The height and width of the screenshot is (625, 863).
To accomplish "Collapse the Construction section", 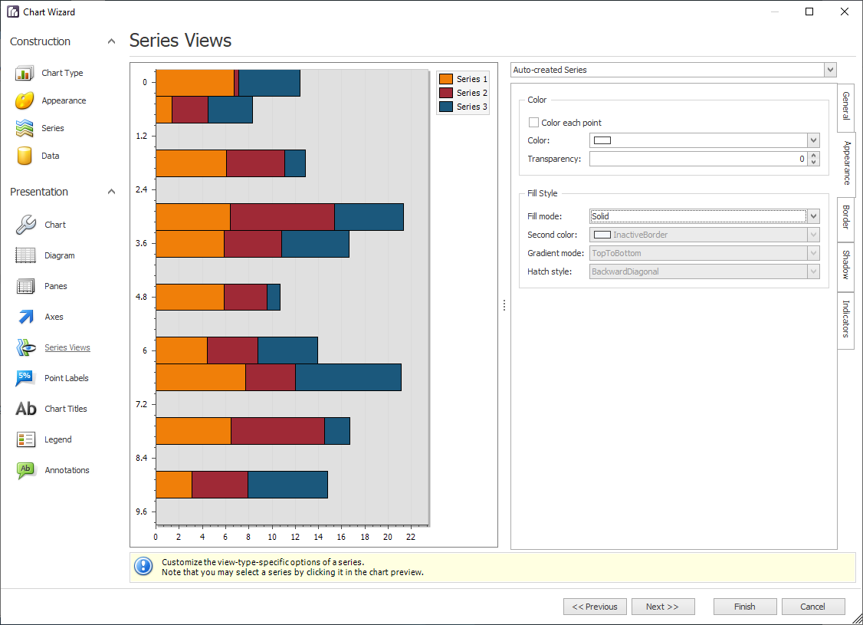I will point(110,41).
